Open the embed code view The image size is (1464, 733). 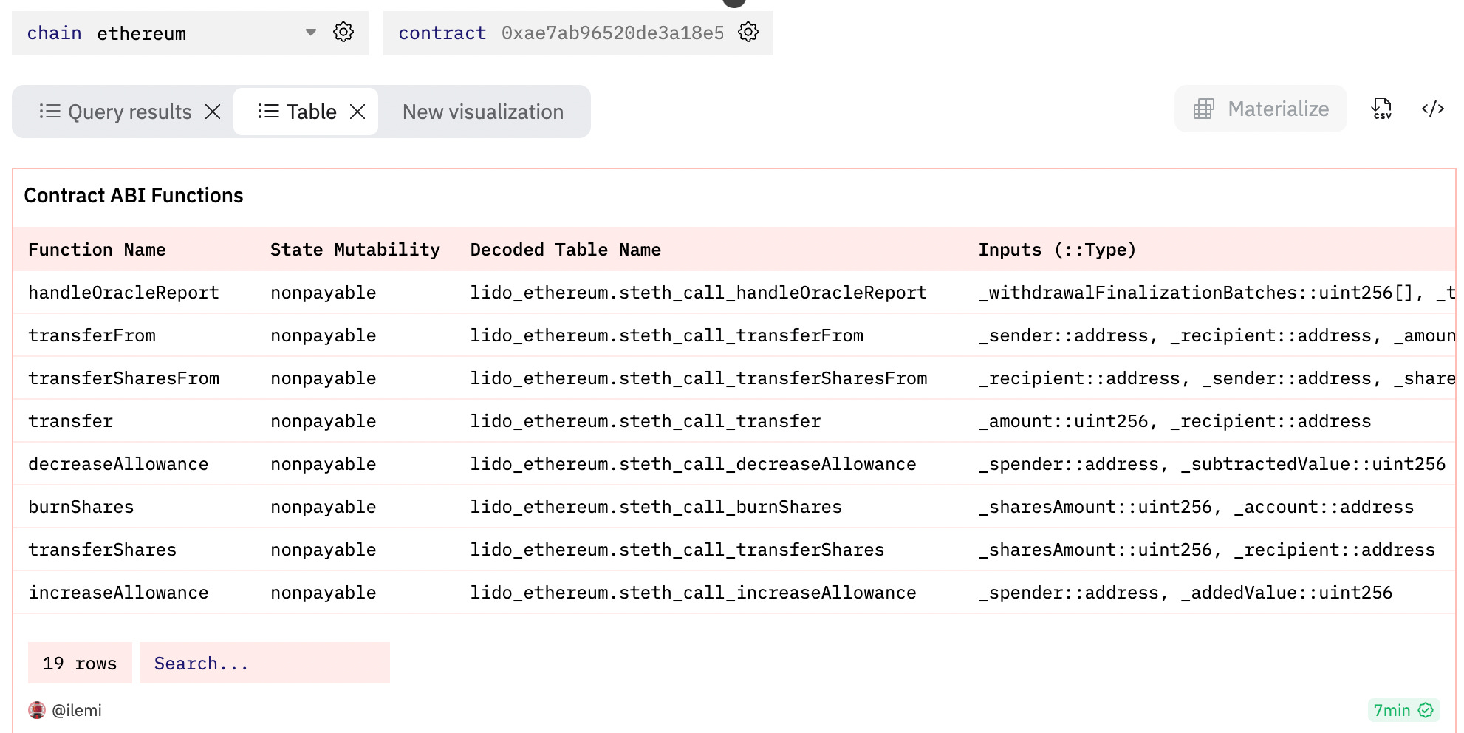(x=1433, y=109)
